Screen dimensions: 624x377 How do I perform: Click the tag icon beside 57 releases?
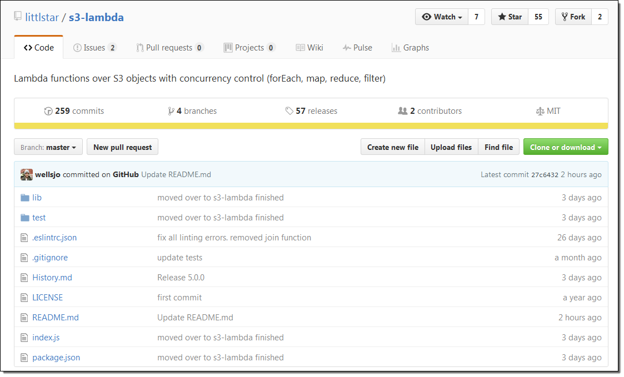289,111
